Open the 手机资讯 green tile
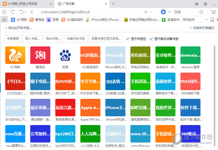Viewport: 218px width, 150px height. coord(140,82)
